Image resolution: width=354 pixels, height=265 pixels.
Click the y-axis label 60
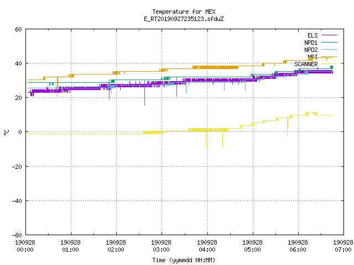coord(18,29)
